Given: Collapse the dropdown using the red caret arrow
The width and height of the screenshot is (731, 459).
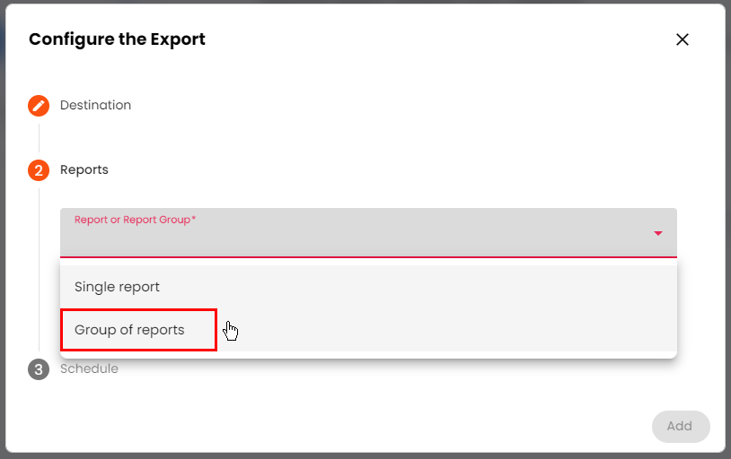Looking at the screenshot, I should point(658,233).
